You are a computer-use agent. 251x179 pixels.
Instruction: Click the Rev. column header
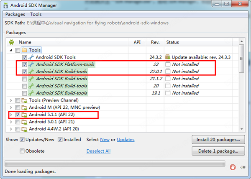pos(154,42)
